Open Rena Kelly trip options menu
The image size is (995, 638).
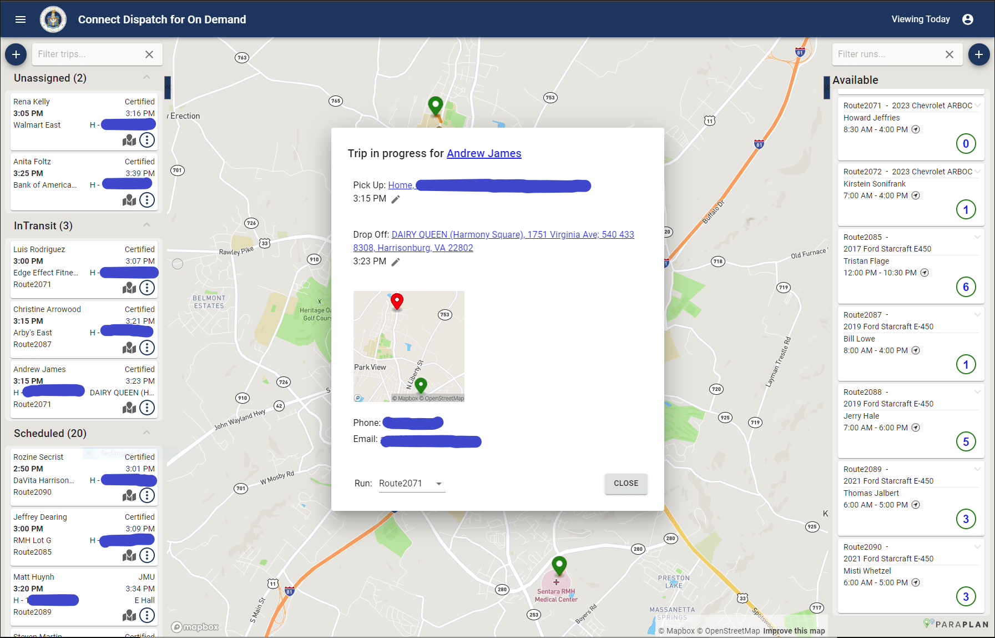[x=147, y=140]
